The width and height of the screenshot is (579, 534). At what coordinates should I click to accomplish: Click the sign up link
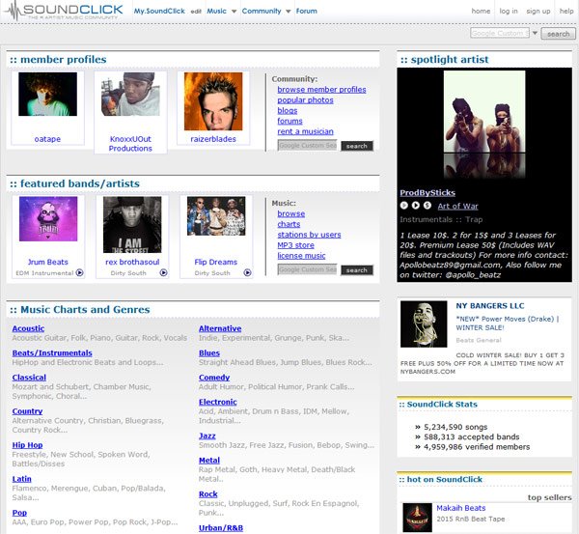point(538,11)
